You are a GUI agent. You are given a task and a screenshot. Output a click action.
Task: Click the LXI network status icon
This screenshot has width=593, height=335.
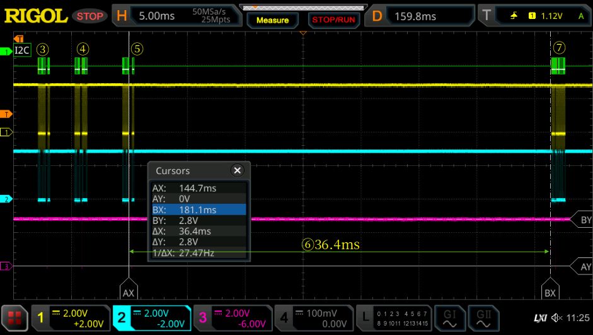point(540,318)
